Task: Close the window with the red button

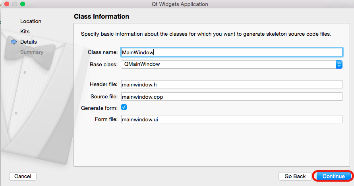Action: click(x=7, y=4)
